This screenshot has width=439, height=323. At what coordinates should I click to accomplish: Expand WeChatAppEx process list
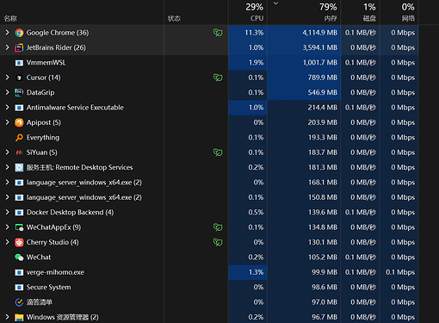tap(8, 227)
